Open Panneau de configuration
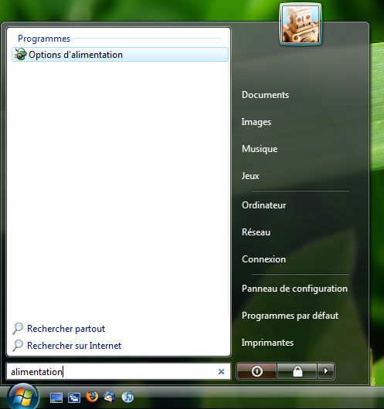 tap(294, 289)
